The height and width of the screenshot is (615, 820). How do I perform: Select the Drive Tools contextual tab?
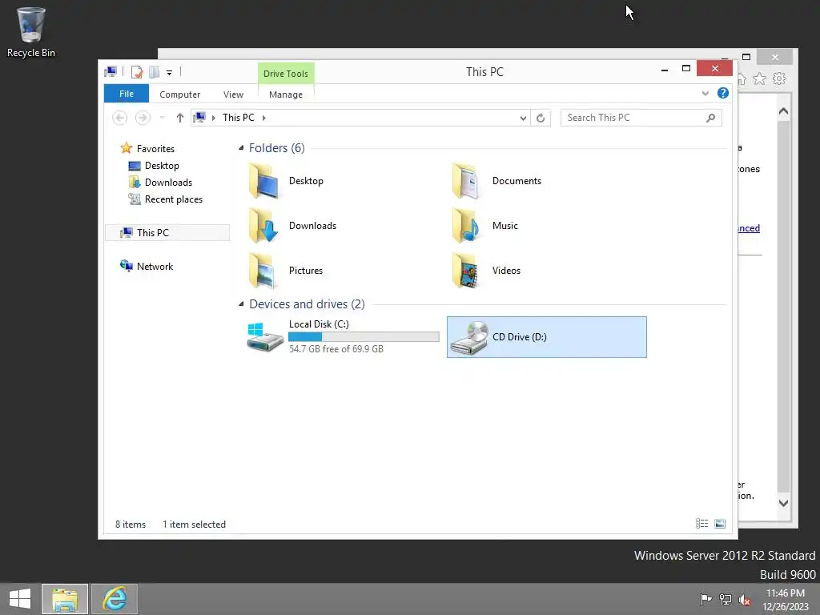pos(286,73)
